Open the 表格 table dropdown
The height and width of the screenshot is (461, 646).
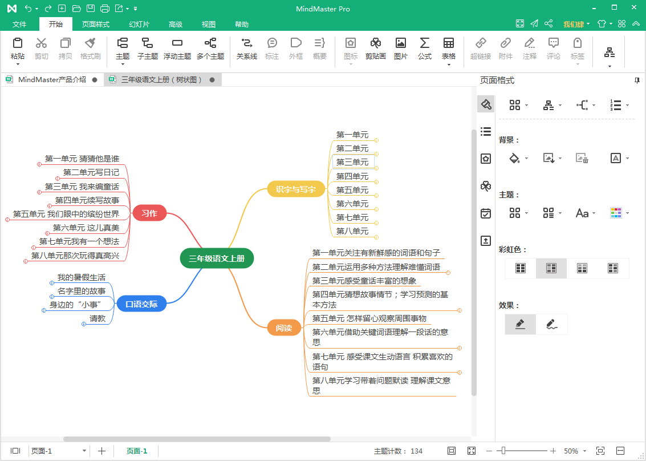449,64
